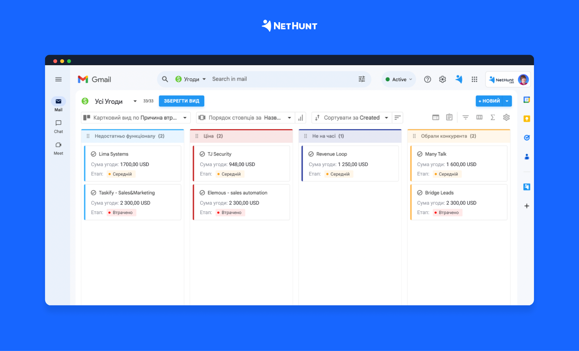Toggle check circle on Bridge Leads card

coord(420,193)
